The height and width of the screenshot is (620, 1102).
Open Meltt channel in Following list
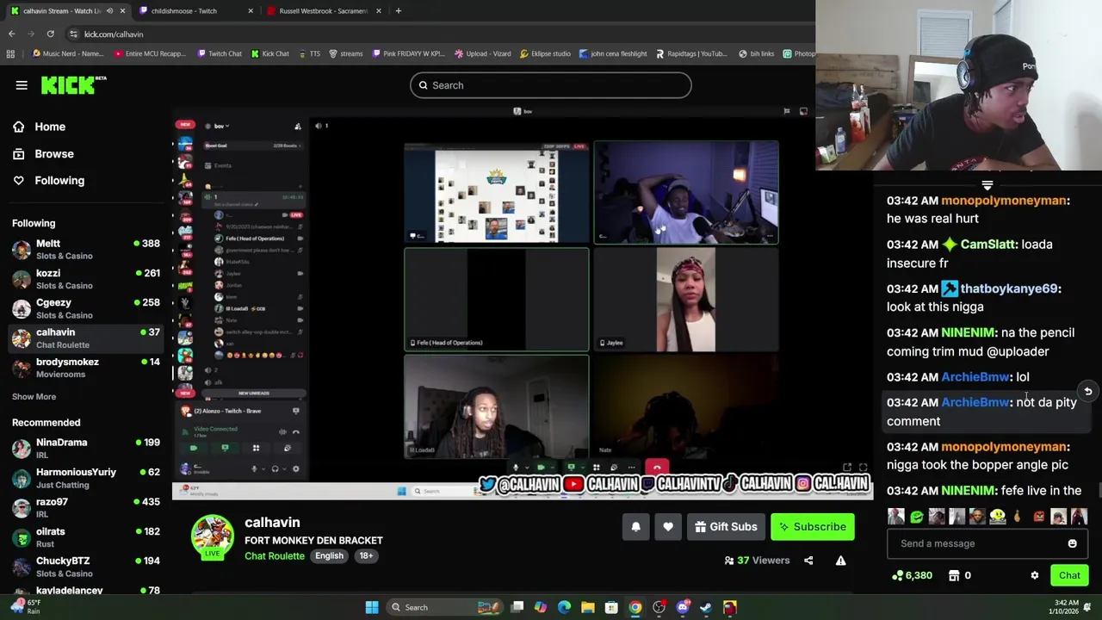[x=86, y=250]
